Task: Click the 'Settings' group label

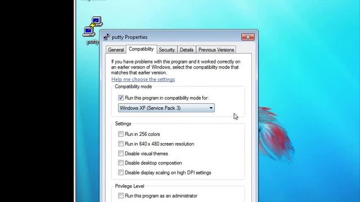Action: coord(123,123)
